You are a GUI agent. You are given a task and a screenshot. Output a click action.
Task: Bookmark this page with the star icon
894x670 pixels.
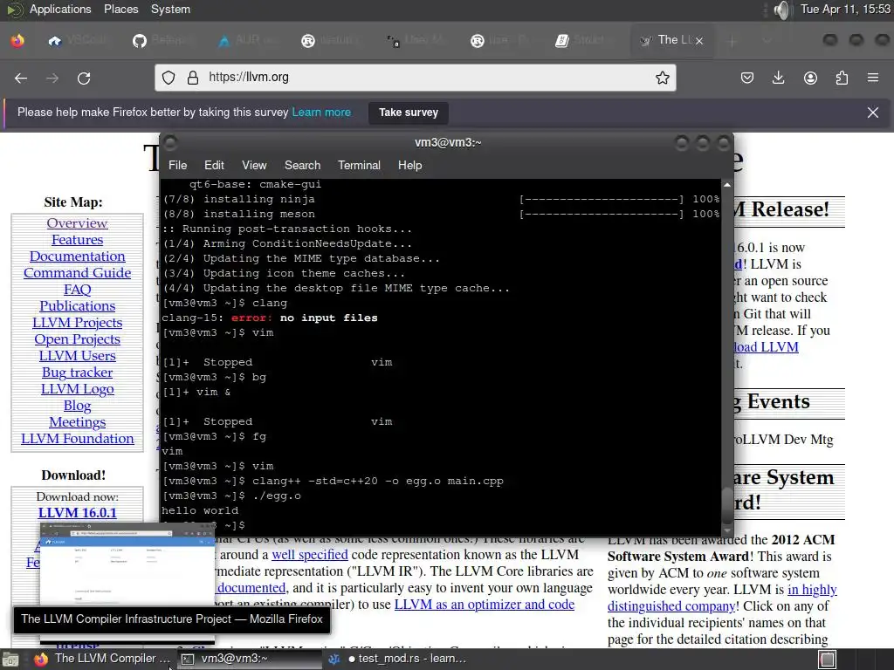point(662,78)
